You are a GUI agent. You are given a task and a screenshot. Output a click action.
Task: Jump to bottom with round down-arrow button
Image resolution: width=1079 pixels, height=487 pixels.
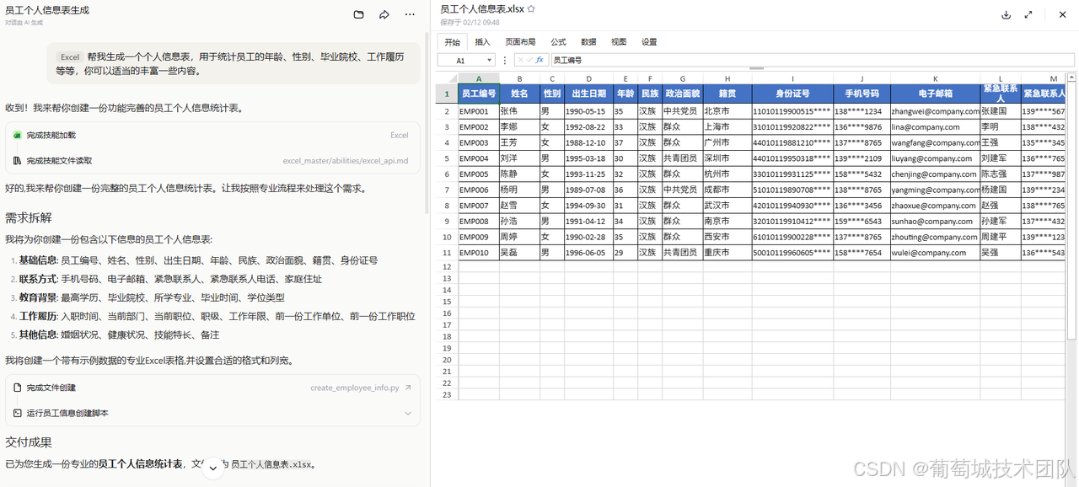pos(213,468)
